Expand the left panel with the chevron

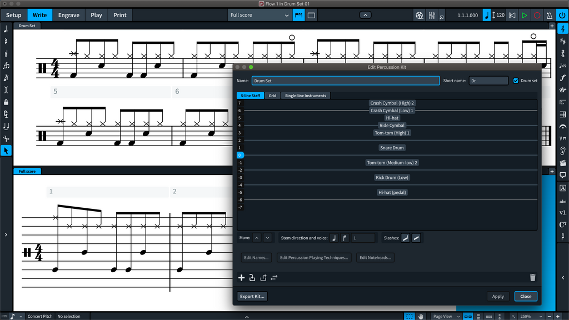click(6, 235)
